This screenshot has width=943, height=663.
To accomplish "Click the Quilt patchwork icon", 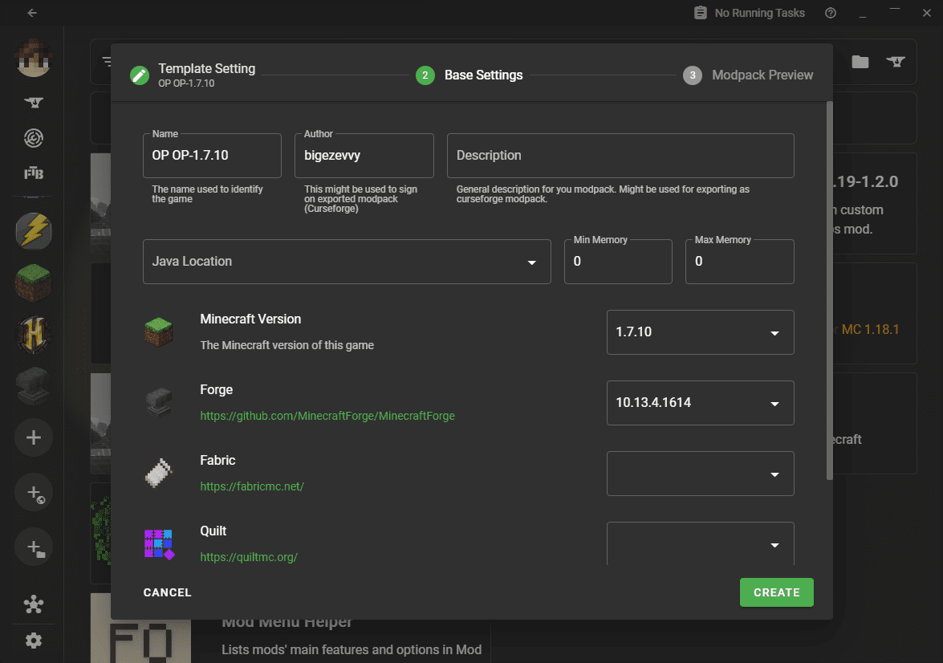I will coord(159,544).
